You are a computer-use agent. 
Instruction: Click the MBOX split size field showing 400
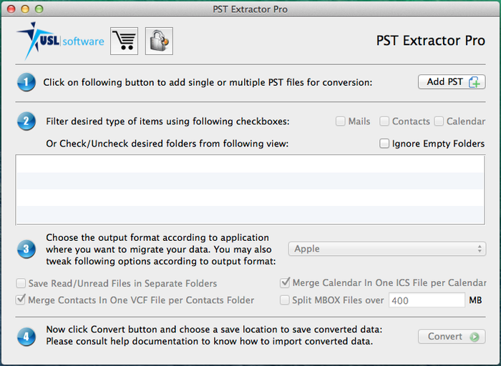tap(427, 300)
